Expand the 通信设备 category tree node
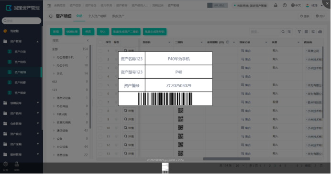The width and height of the screenshot is (331, 174). coord(54,131)
